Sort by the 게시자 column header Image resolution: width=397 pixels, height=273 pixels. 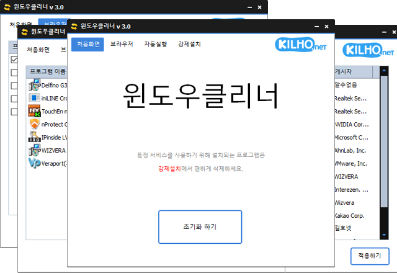click(347, 71)
